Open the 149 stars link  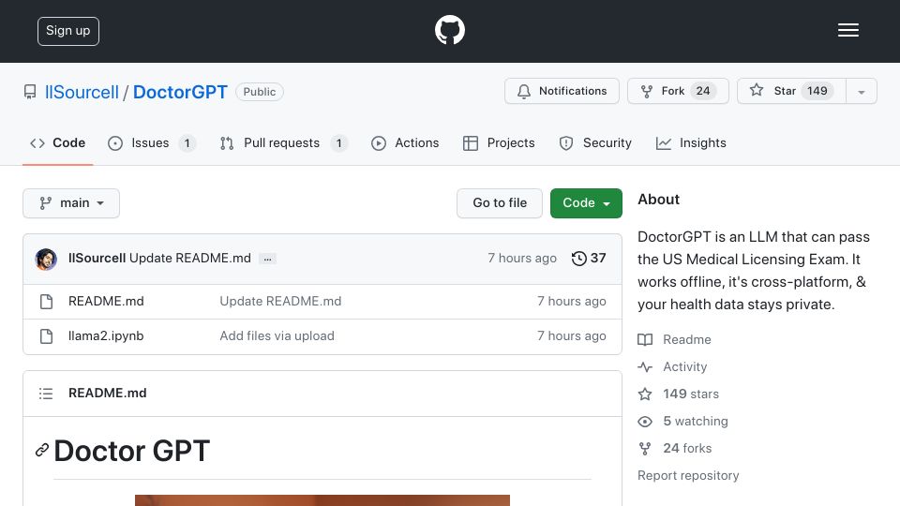(678, 394)
